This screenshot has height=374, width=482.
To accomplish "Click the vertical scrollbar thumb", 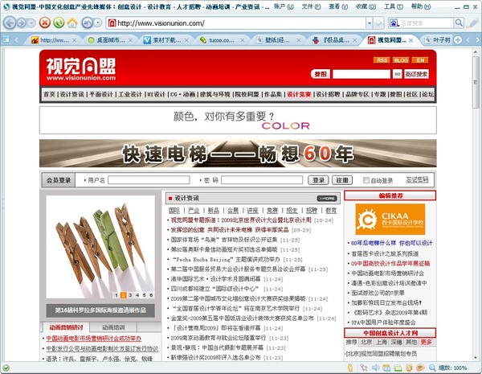I will point(476,81).
